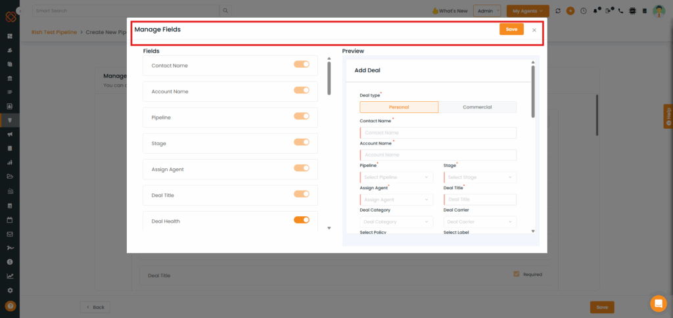
Task: Expand the sidebar with the arrow toggle
Action: [20, 11]
